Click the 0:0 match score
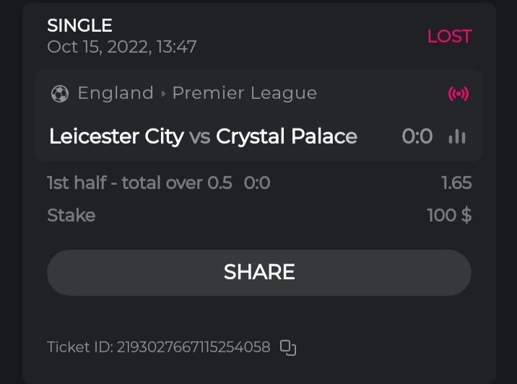 [417, 136]
